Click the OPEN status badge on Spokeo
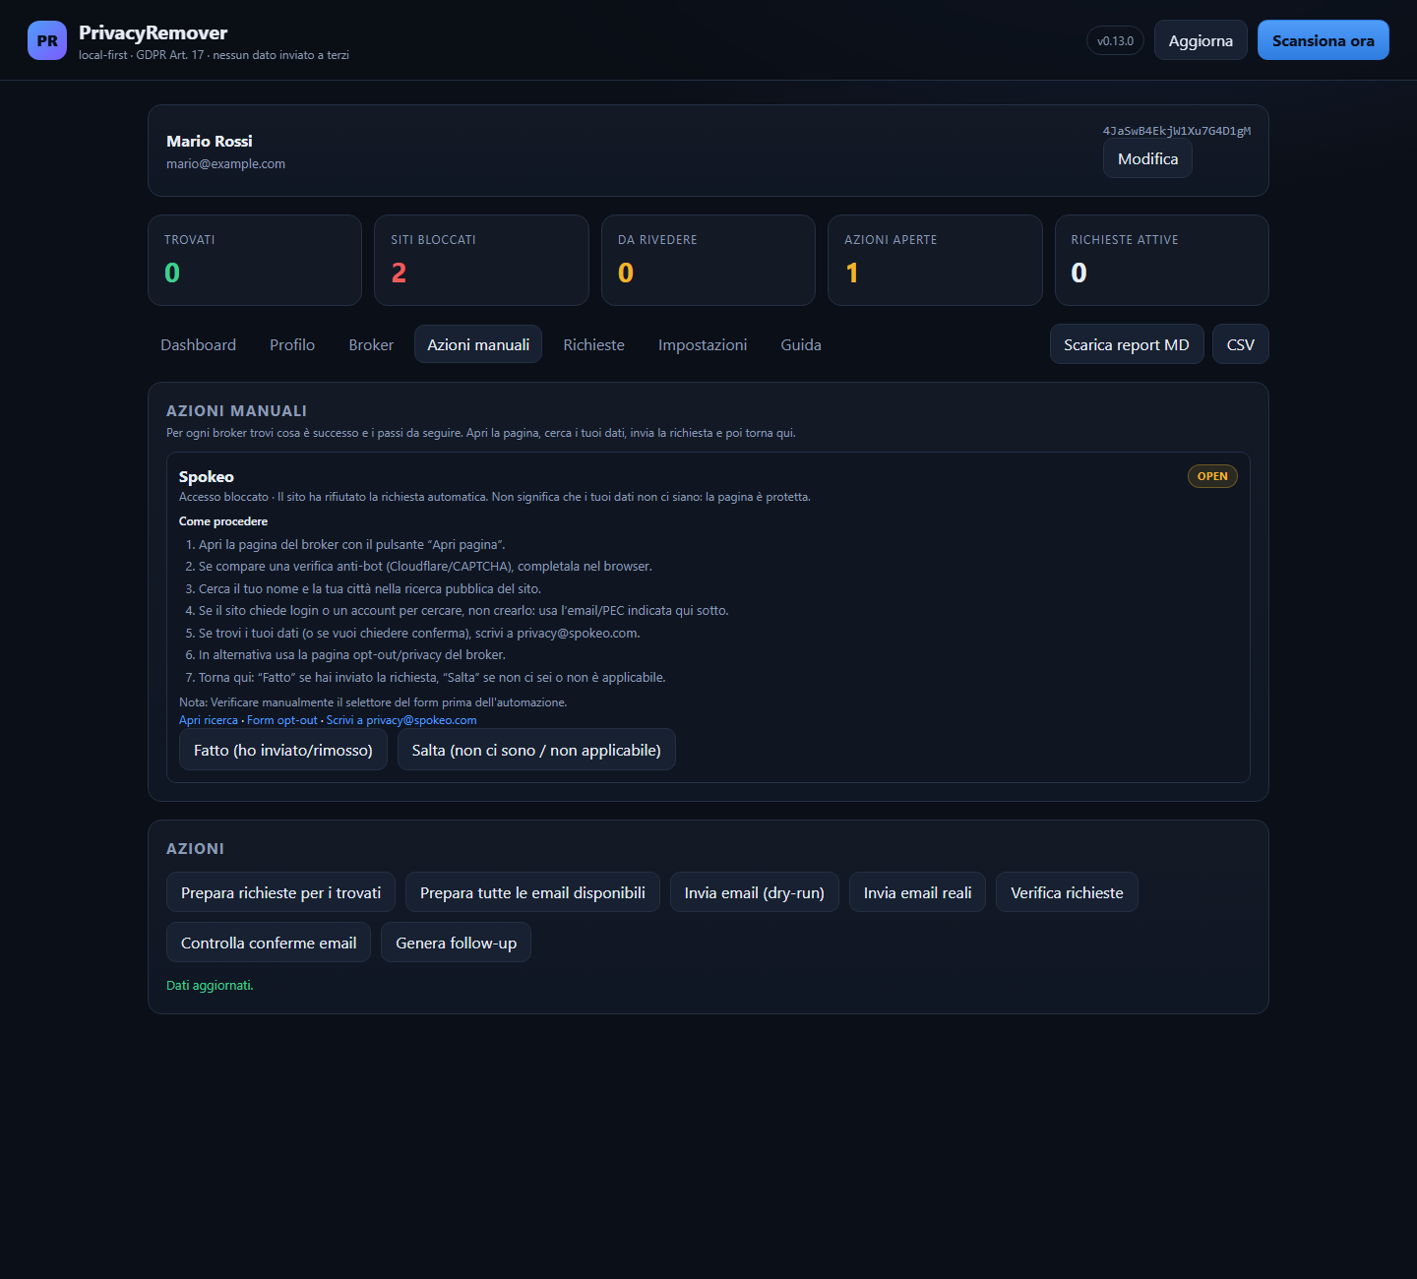The image size is (1417, 1279). tap(1212, 476)
